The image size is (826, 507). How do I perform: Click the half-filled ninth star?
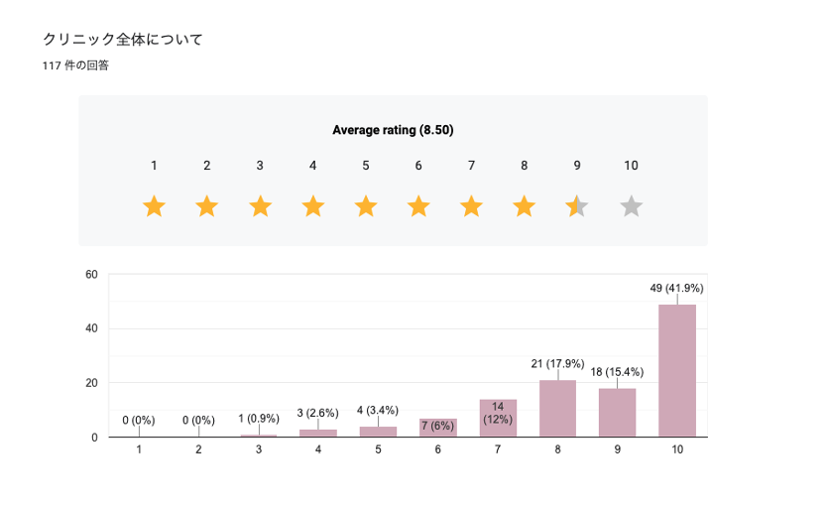pyautogui.click(x=577, y=206)
